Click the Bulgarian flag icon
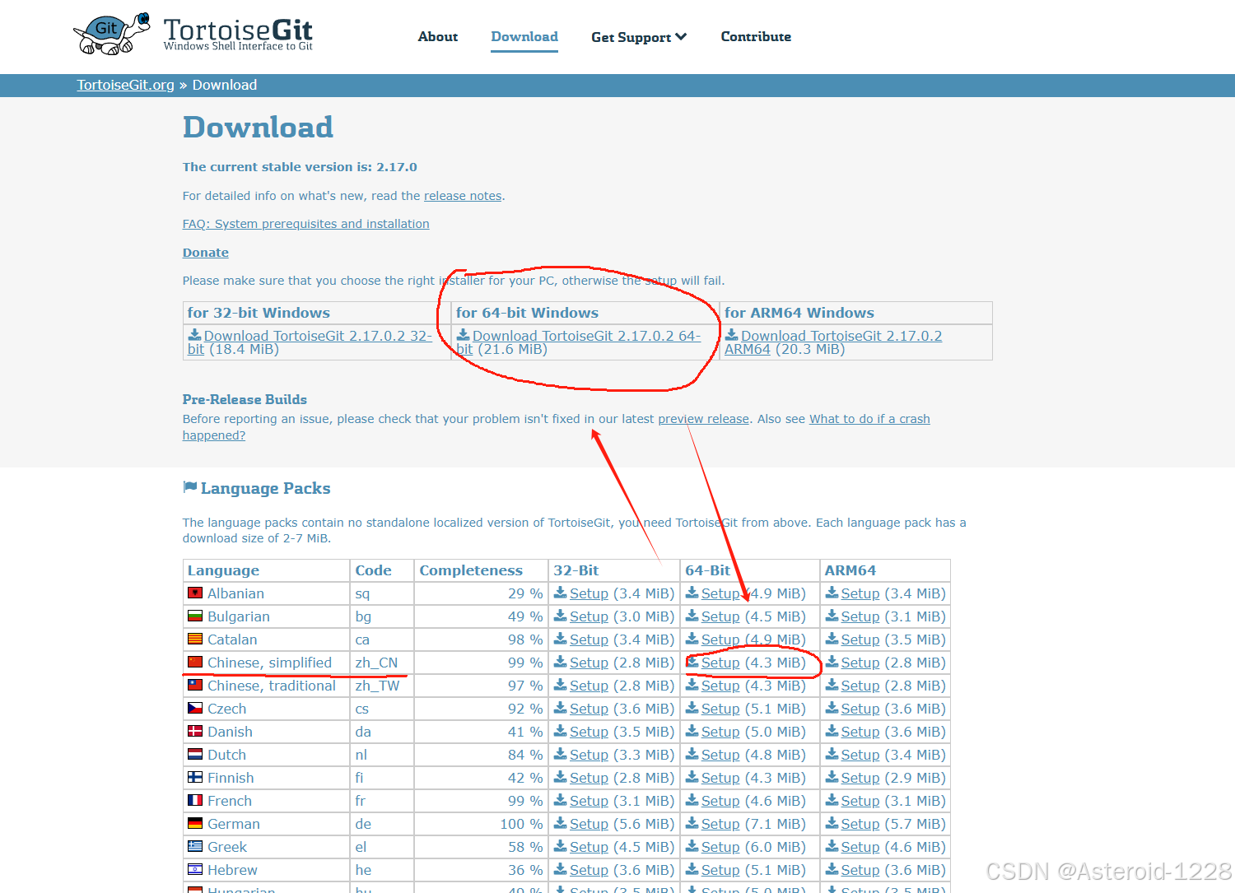 coord(195,616)
